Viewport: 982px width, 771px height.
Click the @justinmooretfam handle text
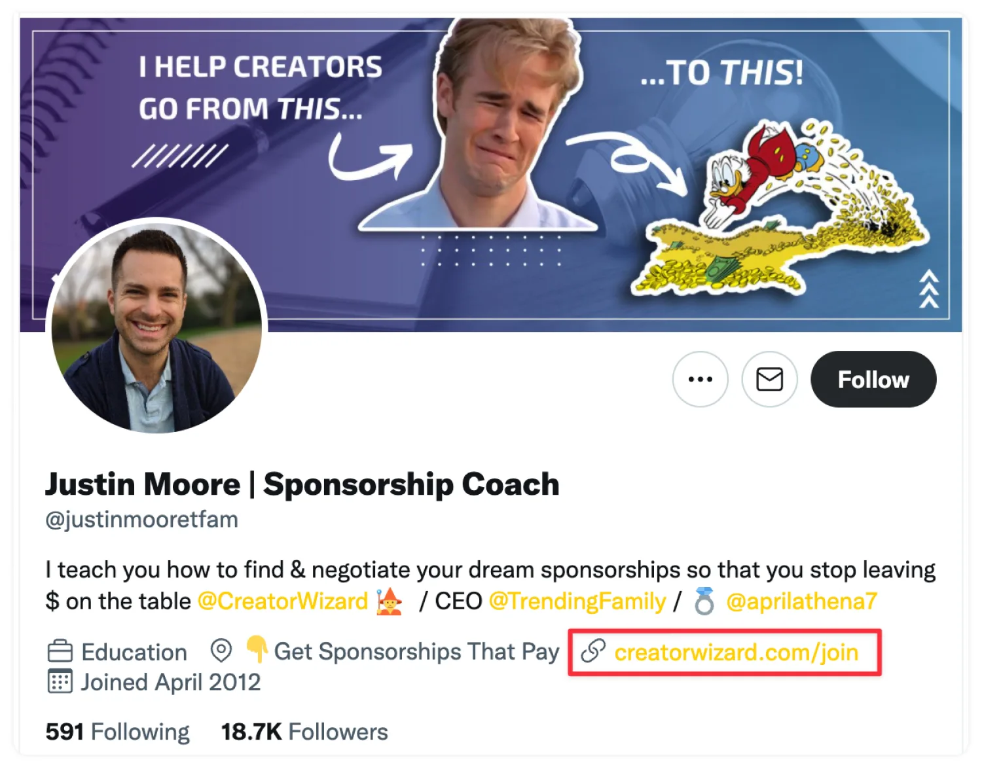(141, 520)
